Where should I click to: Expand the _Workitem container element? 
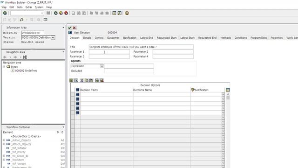[4, 160]
